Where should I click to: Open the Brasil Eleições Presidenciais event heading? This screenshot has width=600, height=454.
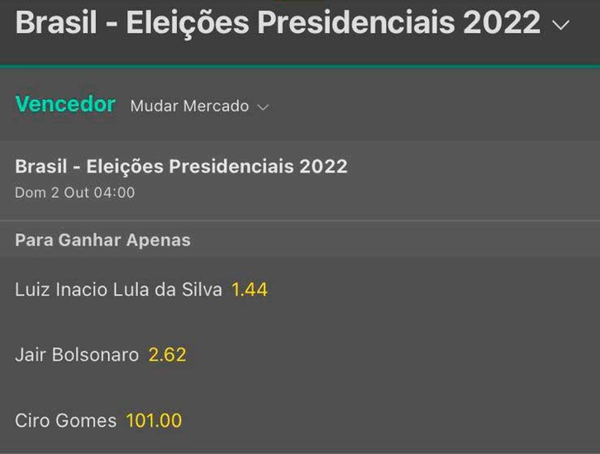click(181, 166)
